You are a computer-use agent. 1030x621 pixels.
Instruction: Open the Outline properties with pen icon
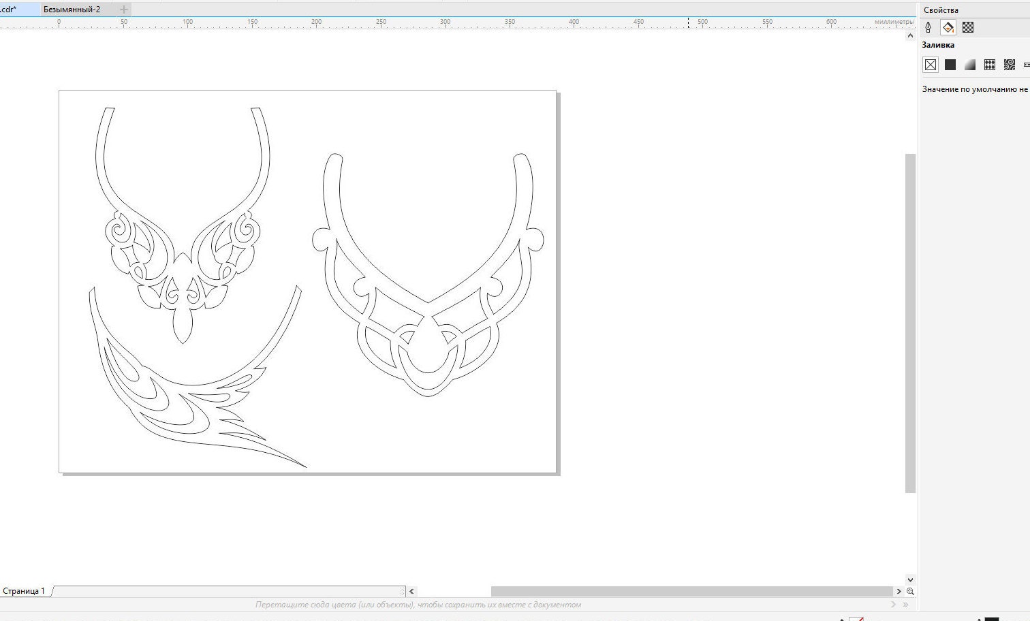(x=928, y=27)
